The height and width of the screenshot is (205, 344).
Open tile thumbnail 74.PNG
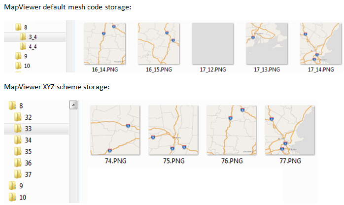click(115, 130)
